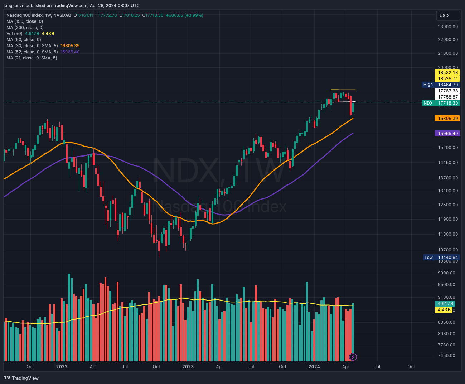The image size is (465, 384).
Task: Click the green 17718.30 last price label
Action: coord(447,103)
